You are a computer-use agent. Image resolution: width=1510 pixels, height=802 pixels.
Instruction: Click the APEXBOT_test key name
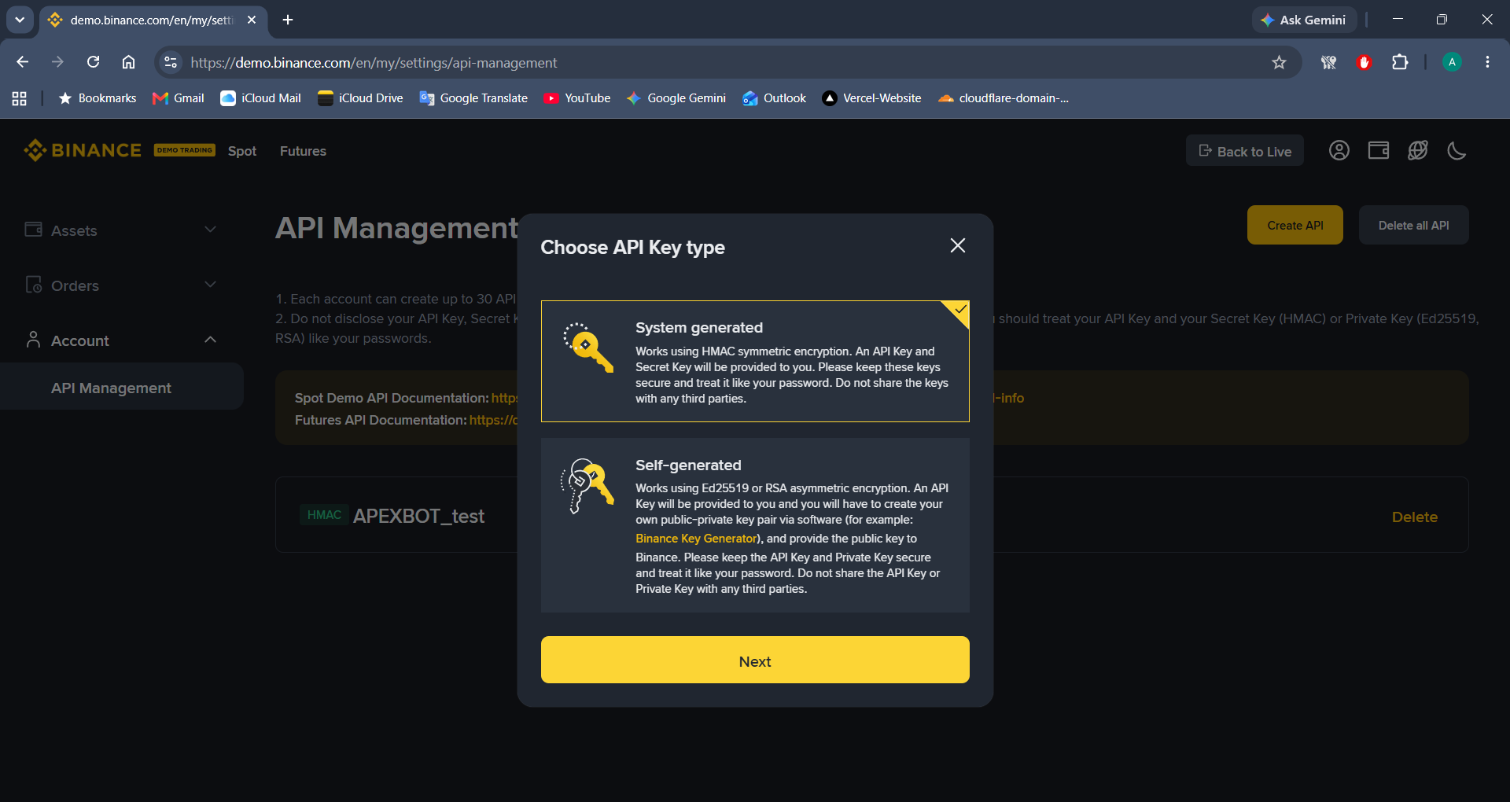(418, 516)
